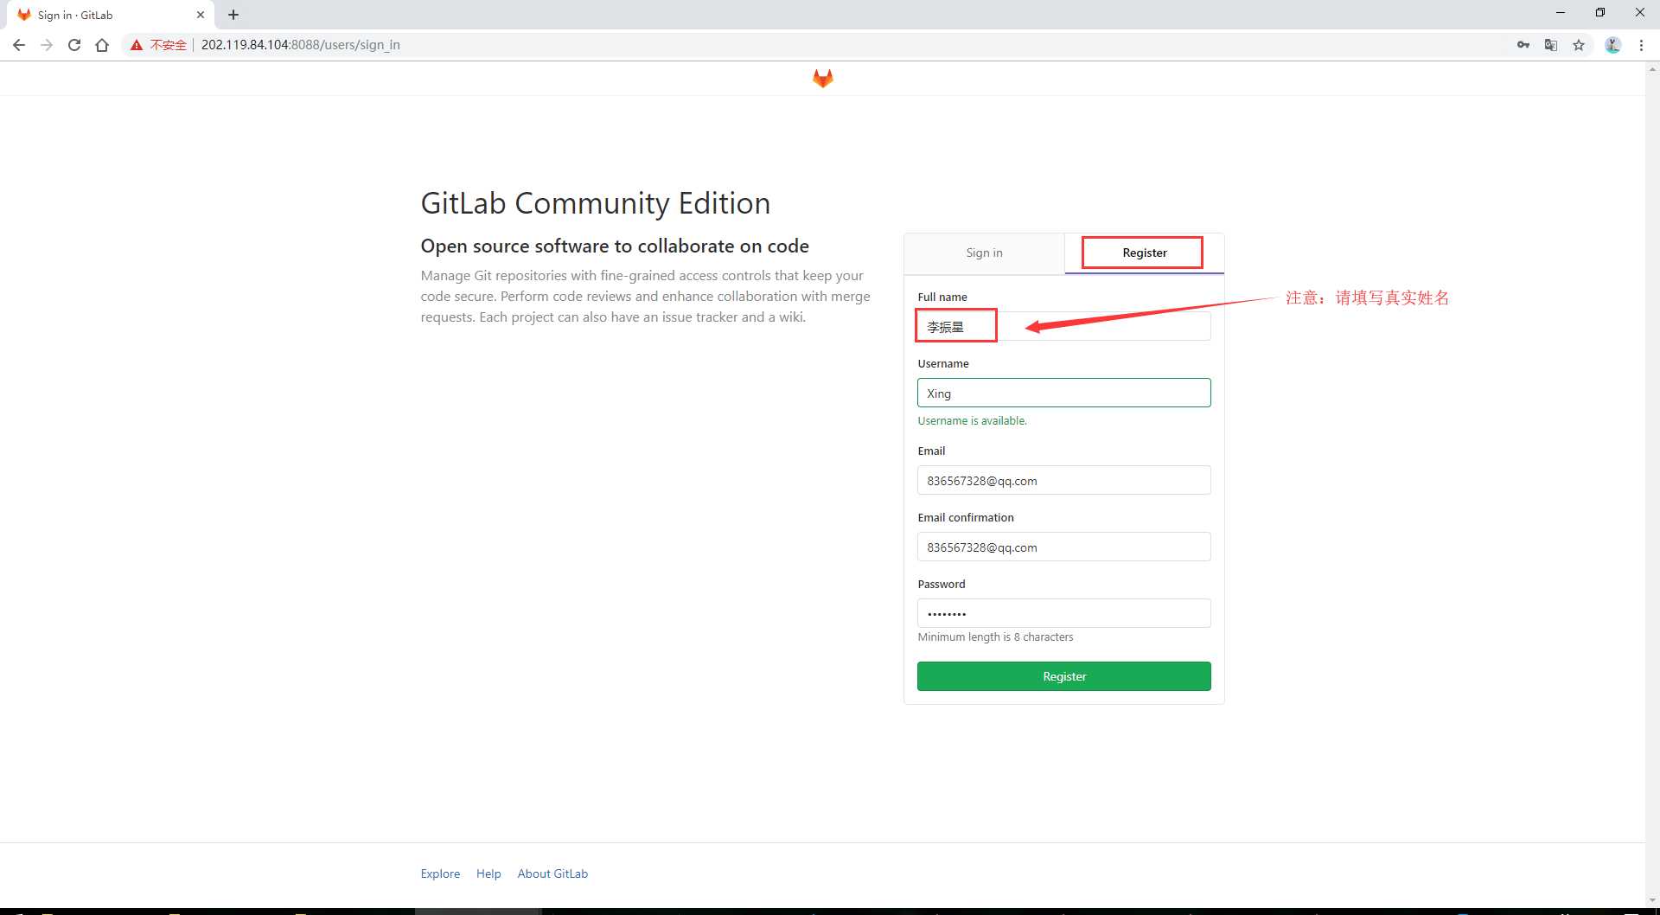This screenshot has width=1660, height=915.
Task: Select the Sign in · GitLab browser tab
Action: (109, 15)
